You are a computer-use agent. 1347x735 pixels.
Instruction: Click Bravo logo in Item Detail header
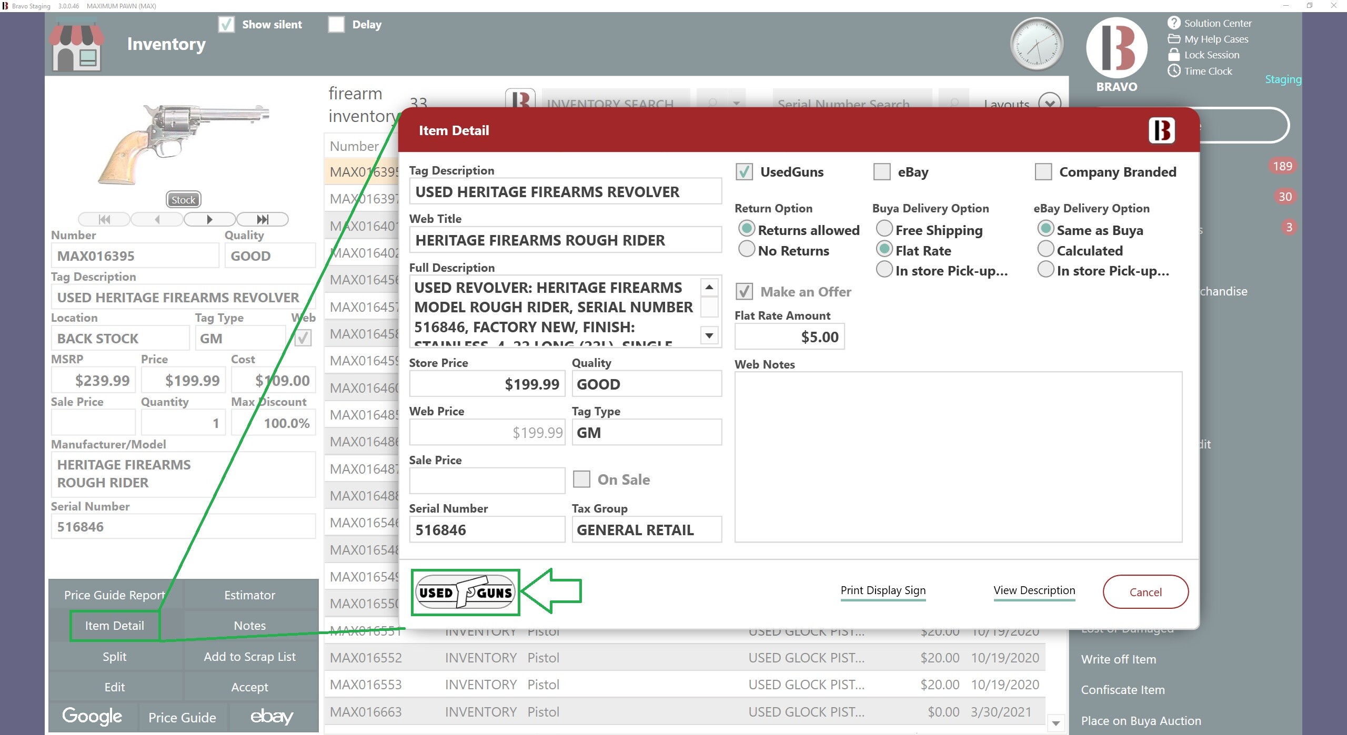coord(1162,130)
